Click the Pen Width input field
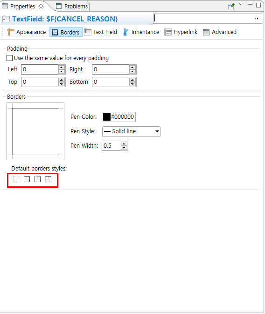Image resolution: width=265 pixels, height=314 pixels. click(x=112, y=146)
